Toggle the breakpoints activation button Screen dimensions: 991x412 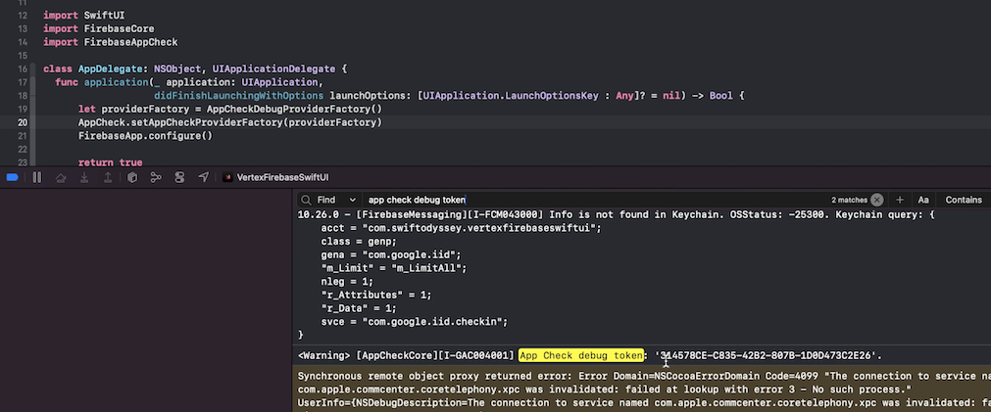(13, 177)
